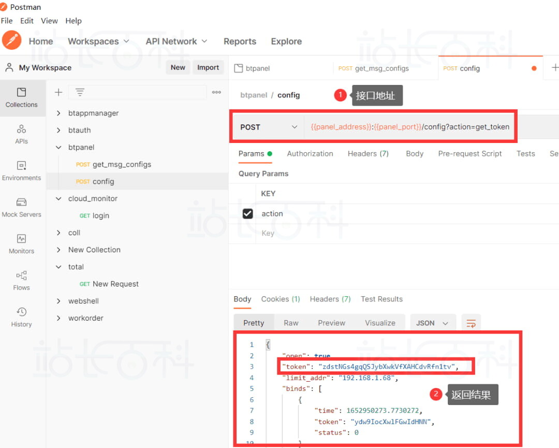Click the request URL input field
Screen dimensions: 559x448
click(x=410, y=127)
